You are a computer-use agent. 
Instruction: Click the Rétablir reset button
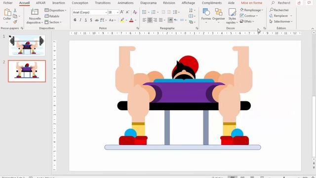(x=52, y=16)
